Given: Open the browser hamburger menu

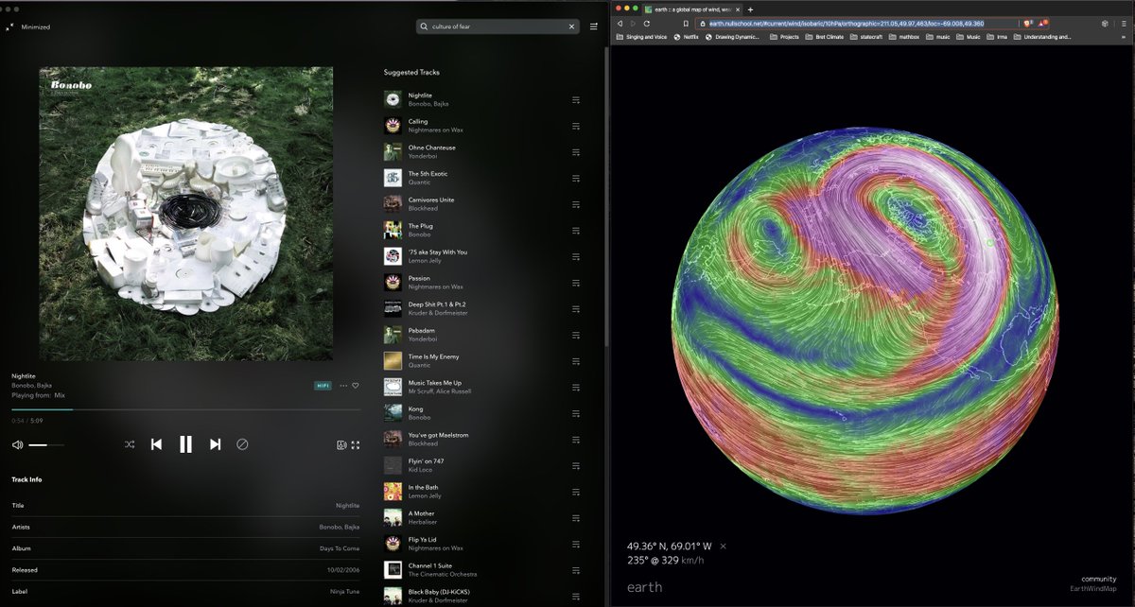Looking at the screenshot, I should click(x=1126, y=23).
